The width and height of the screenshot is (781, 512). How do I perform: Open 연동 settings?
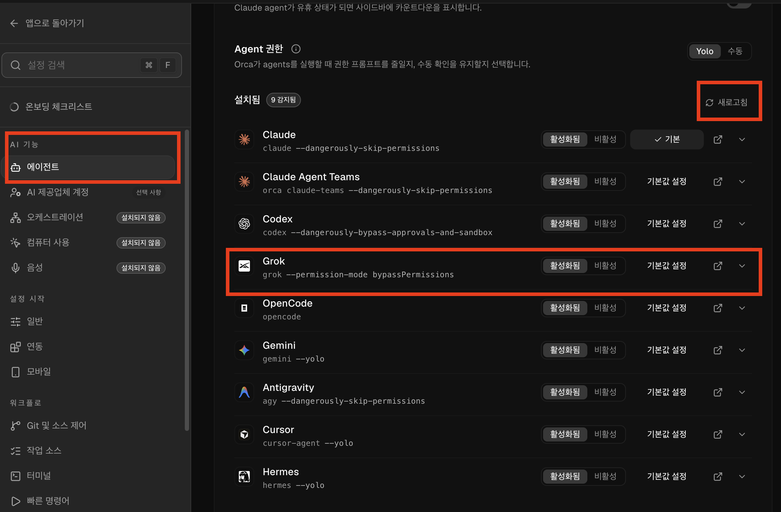pyautogui.click(x=89, y=347)
